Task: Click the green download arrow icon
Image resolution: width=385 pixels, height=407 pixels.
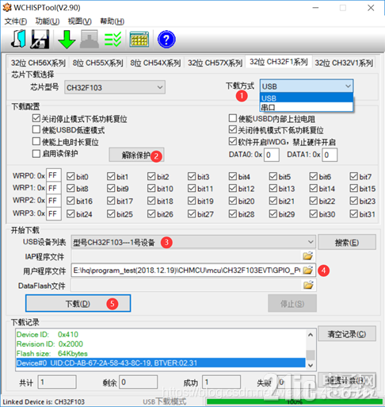Action: [x=67, y=39]
